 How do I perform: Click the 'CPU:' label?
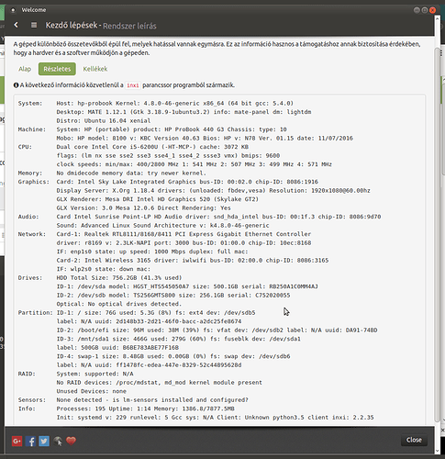(x=25, y=147)
